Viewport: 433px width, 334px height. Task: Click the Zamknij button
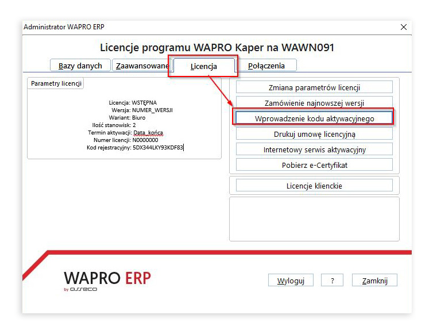coord(375,281)
